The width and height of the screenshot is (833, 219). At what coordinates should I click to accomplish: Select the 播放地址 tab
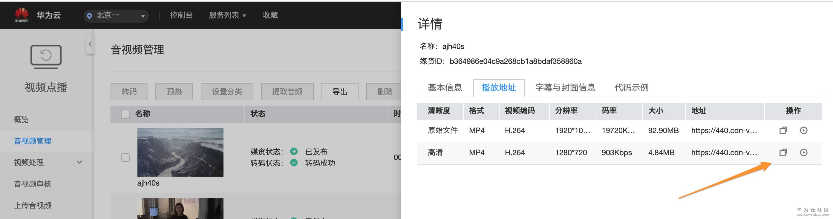pos(499,87)
